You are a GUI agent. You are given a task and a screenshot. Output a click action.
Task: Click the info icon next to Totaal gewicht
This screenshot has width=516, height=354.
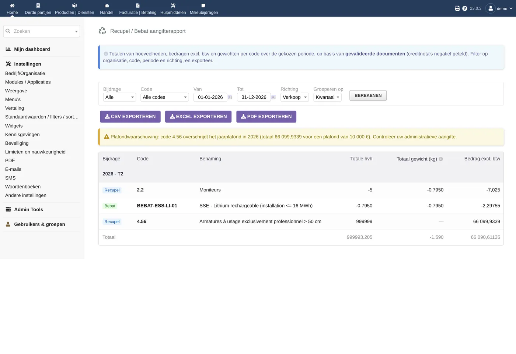(x=441, y=159)
